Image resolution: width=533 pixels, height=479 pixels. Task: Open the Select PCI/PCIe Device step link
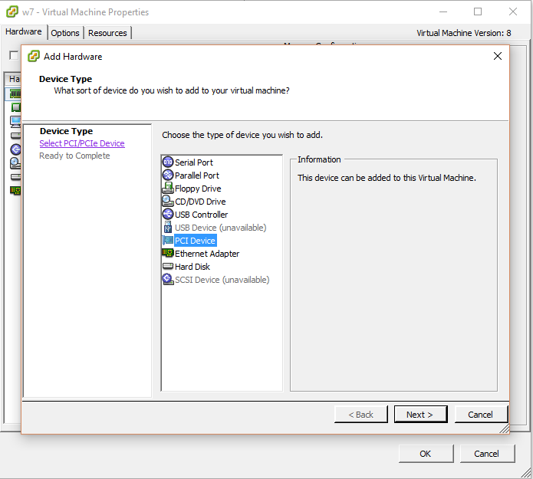(x=82, y=143)
